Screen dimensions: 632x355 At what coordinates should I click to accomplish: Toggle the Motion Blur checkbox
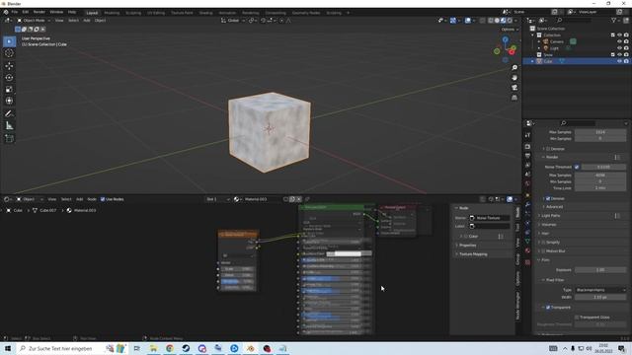pyautogui.click(x=543, y=251)
